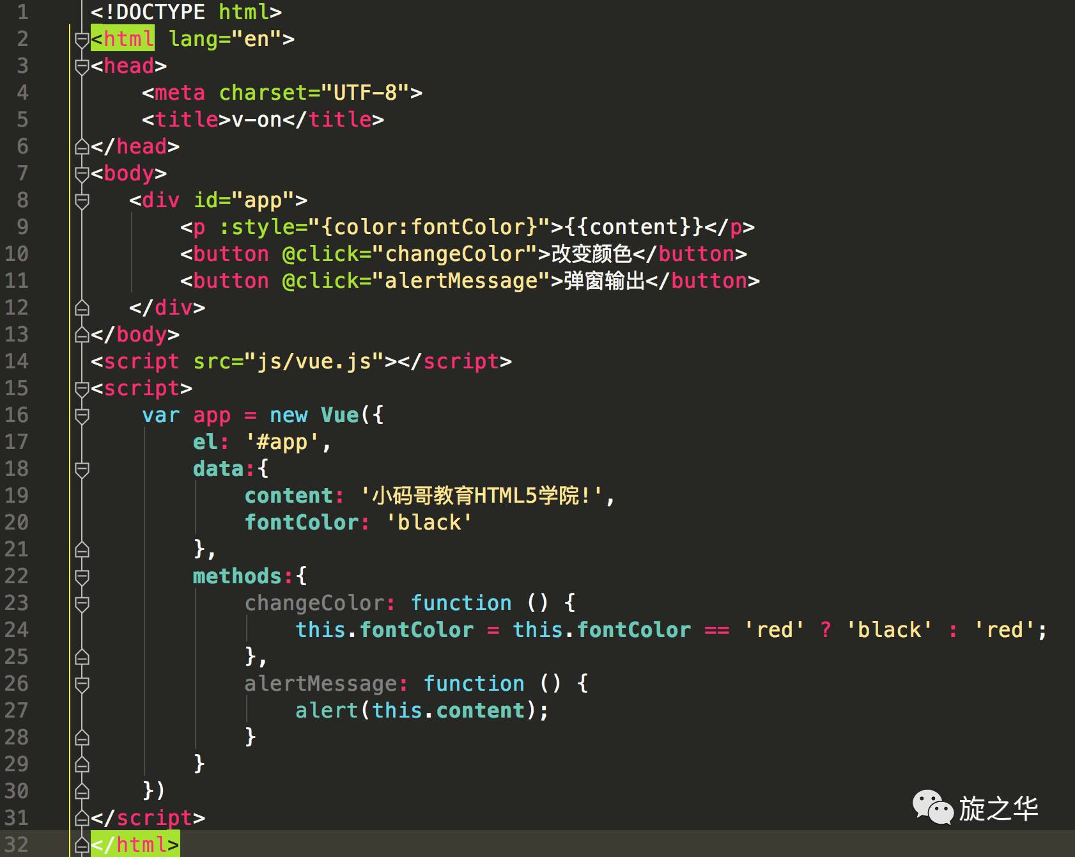Screen dimensions: 1075x857
Task: Select line number 14 in the gutter
Action: [x=17, y=361]
